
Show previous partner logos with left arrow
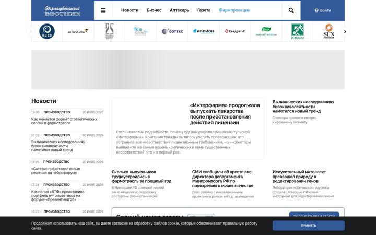click(x=31, y=31)
